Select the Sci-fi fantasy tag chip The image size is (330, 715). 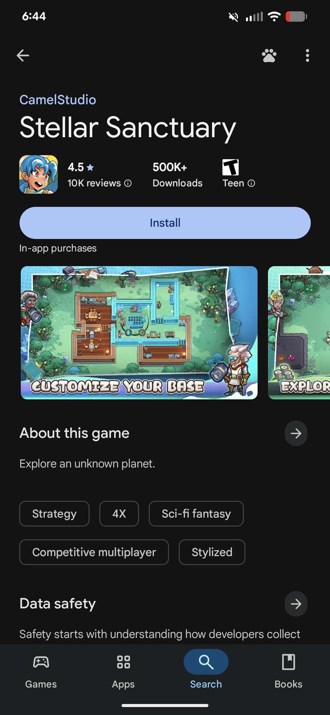[x=196, y=514]
